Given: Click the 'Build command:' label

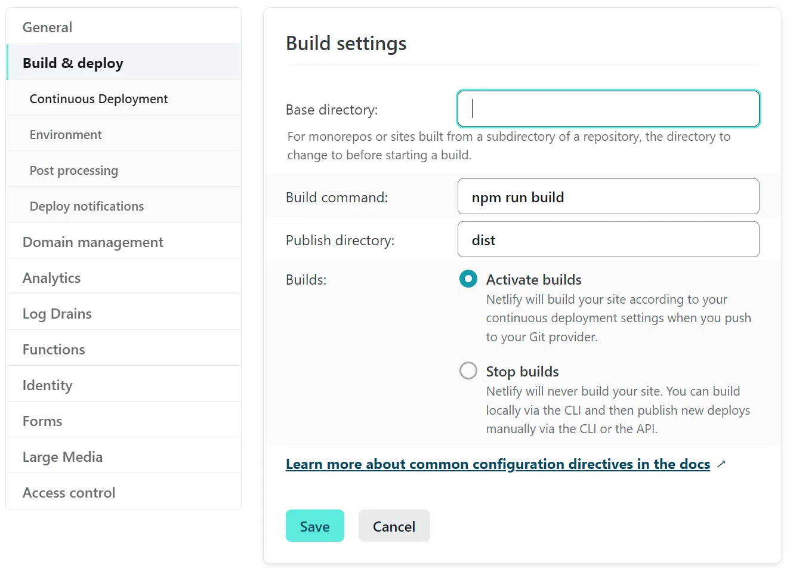Looking at the screenshot, I should pos(337,197).
